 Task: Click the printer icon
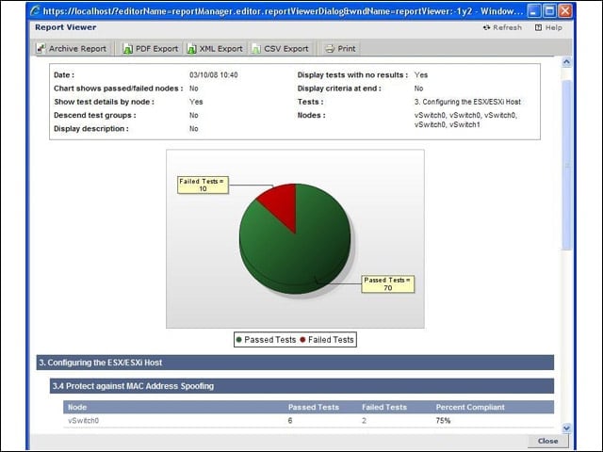[x=330, y=49]
